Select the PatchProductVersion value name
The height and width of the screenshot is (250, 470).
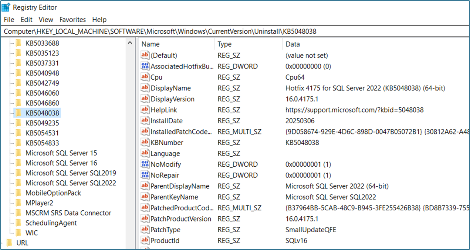coord(181,219)
